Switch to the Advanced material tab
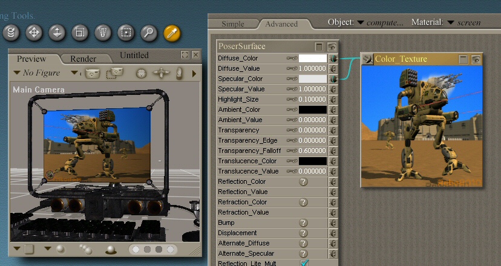501x266 pixels. click(x=281, y=24)
